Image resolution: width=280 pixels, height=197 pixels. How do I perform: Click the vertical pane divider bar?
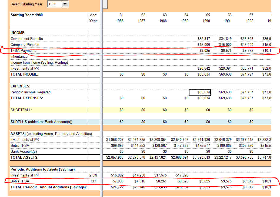[x=102, y=108]
